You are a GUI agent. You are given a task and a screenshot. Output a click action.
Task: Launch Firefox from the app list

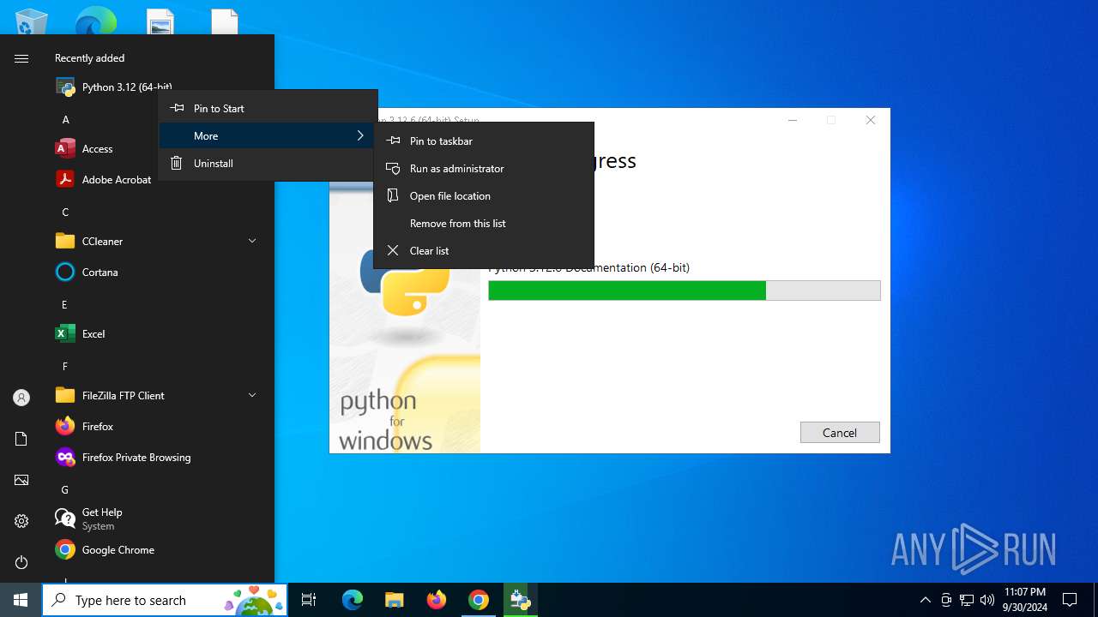point(158,427)
